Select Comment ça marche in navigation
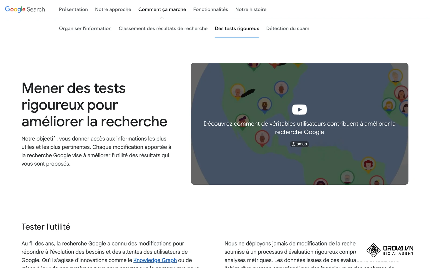This screenshot has width=430, height=268. point(162,9)
